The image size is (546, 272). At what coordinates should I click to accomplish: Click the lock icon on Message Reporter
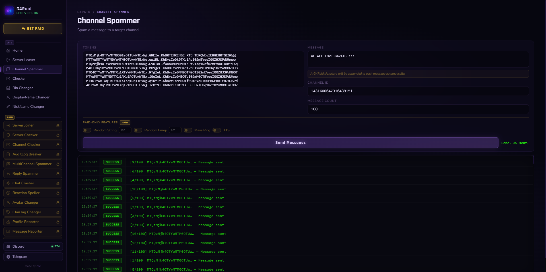58,231
